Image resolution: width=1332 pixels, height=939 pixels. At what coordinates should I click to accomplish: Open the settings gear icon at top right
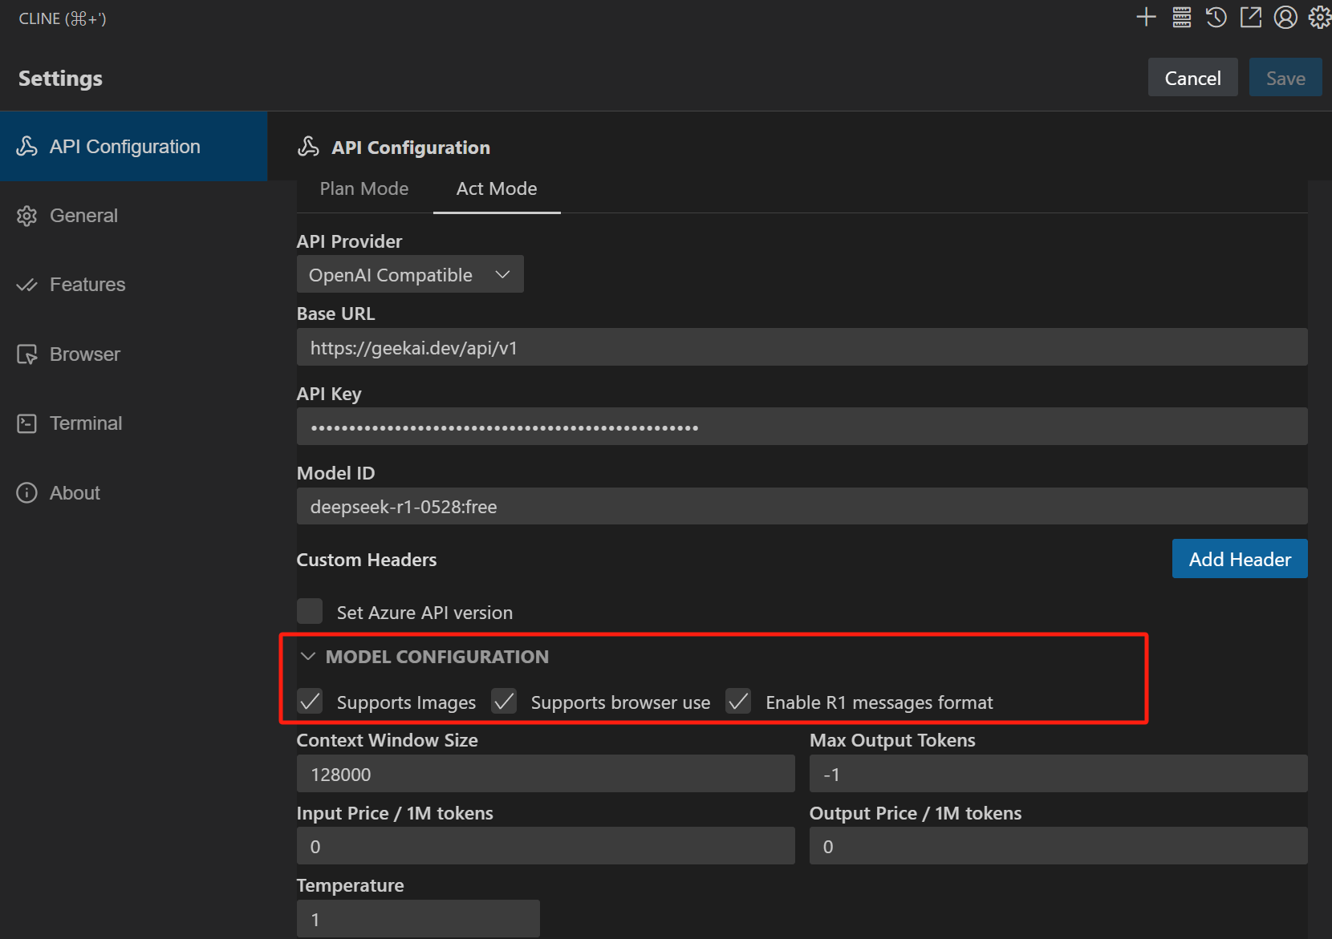[x=1320, y=17]
